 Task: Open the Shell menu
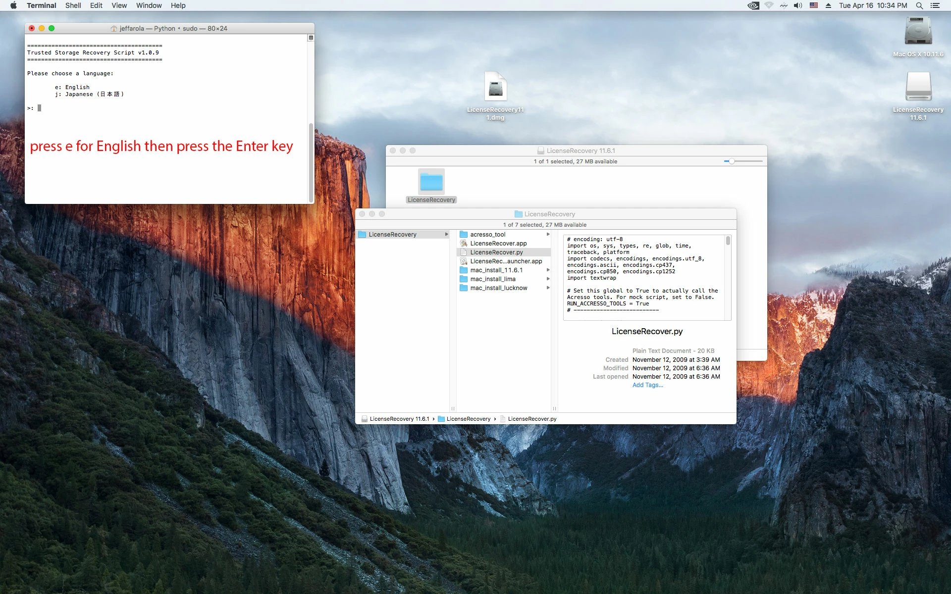coord(73,5)
